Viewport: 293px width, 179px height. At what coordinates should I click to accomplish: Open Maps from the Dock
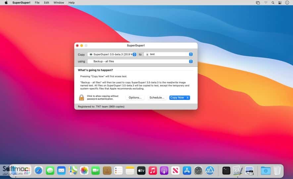click(73, 171)
